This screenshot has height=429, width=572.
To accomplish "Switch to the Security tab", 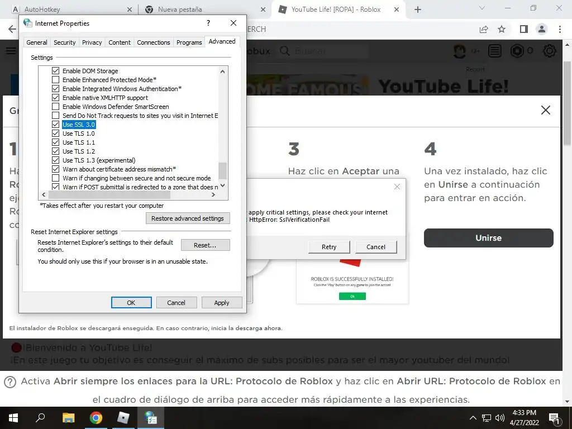I will [x=65, y=42].
